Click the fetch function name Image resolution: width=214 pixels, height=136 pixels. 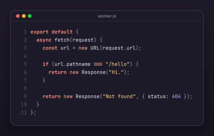[62, 40]
